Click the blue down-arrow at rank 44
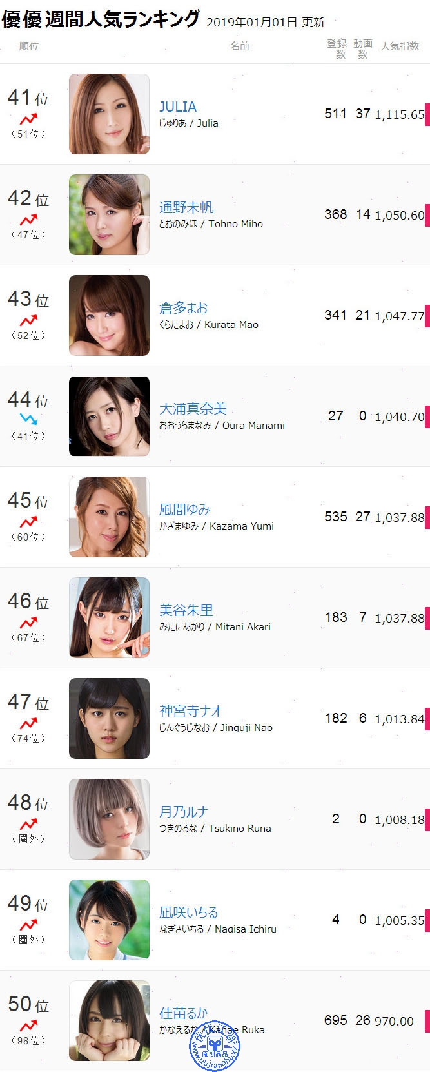430x1072 pixels. point(28,419)
